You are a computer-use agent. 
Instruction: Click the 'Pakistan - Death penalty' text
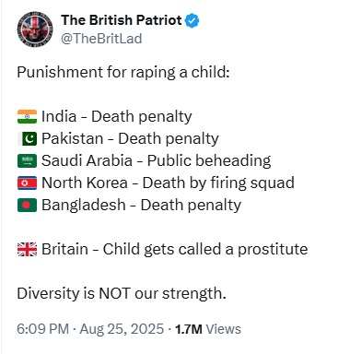pyautogui.click(x=130, y=139)
